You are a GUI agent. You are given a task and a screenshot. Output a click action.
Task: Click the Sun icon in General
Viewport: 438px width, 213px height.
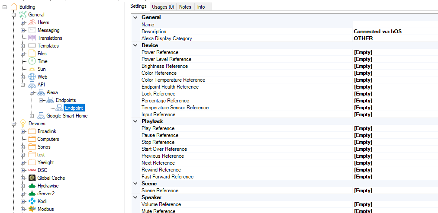click(x=32, y=69)
